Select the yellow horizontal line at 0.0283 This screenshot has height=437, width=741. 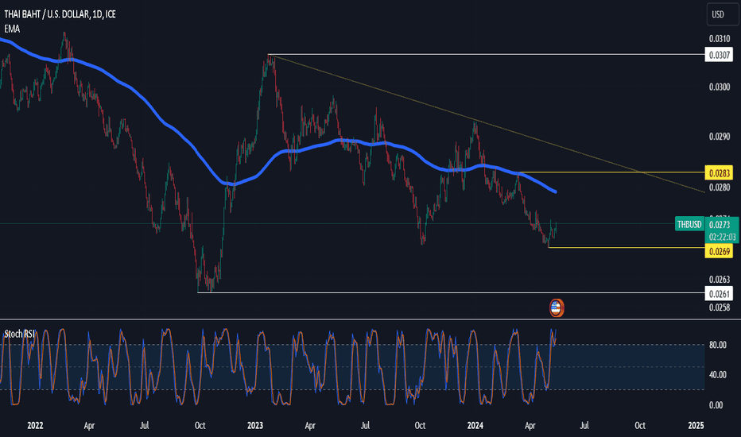pyautogui.click(x=611, y=172)
